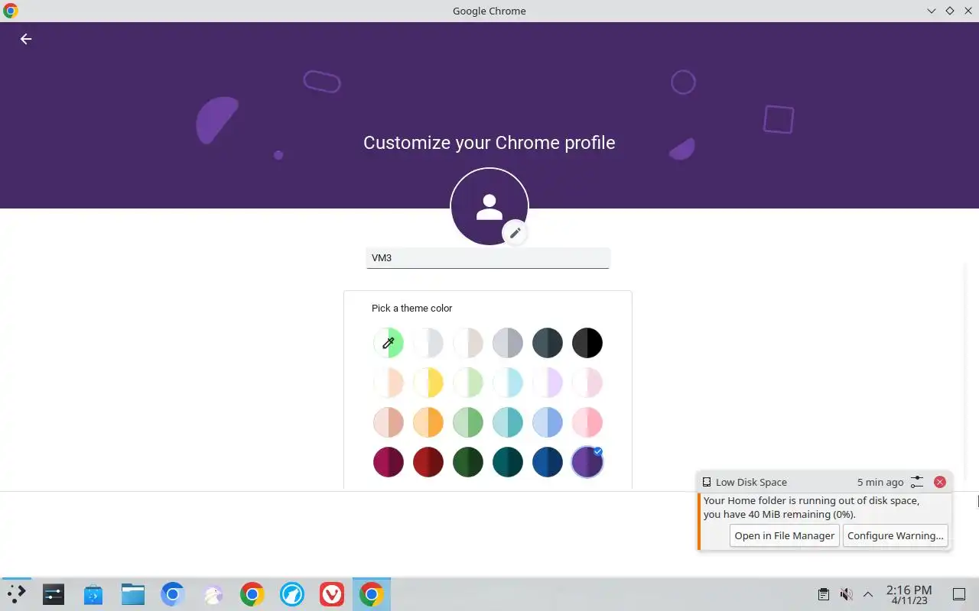Image resolution: width=979 pixels, height=611 pixels.
Task: Select the cool medium gray theme swatch
Action: 508,343
